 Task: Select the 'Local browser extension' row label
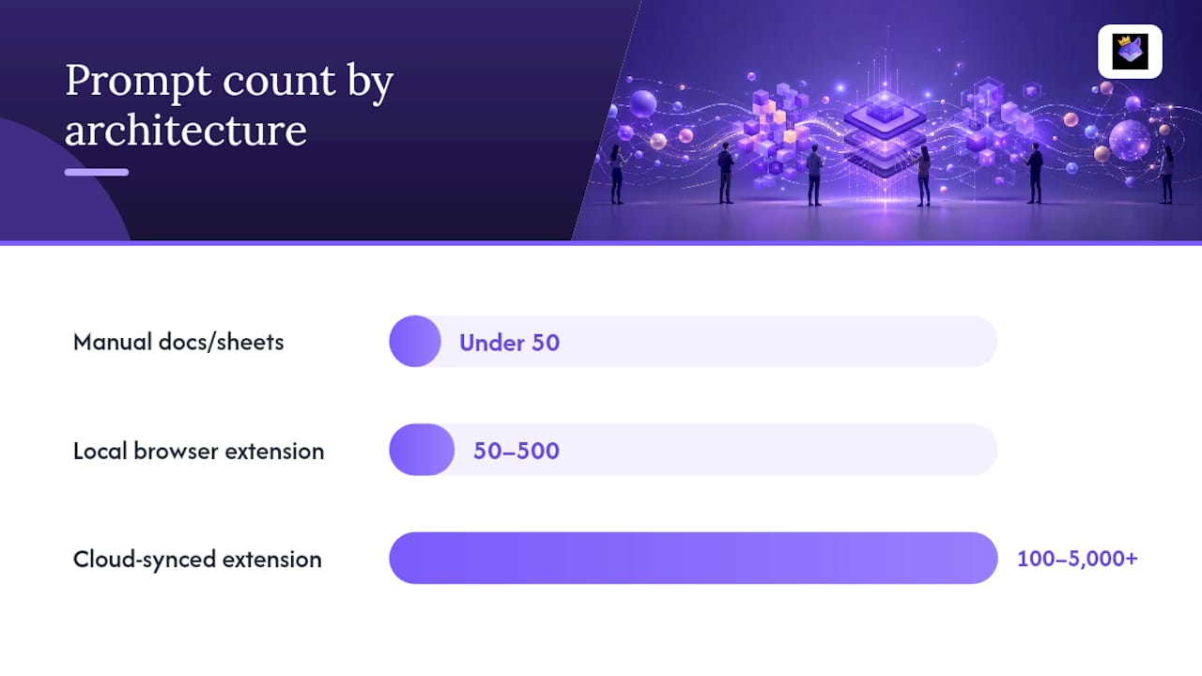pyautogui.click(x=199, y=451)
